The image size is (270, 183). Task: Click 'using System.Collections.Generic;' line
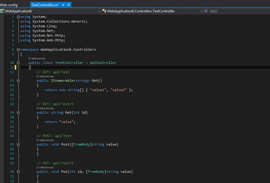click(x=54, y=22)
